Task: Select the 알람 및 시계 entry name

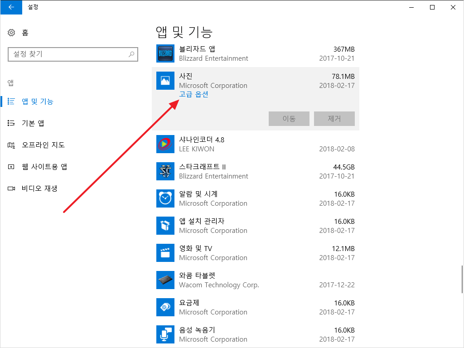Action: point(198,194)
